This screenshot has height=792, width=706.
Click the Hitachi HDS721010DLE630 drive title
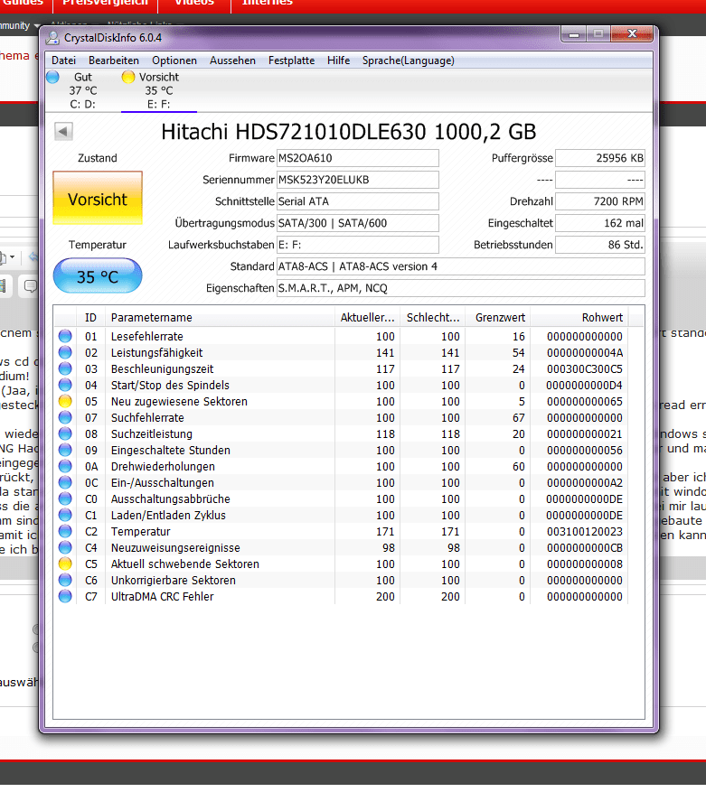coord(348,132)
